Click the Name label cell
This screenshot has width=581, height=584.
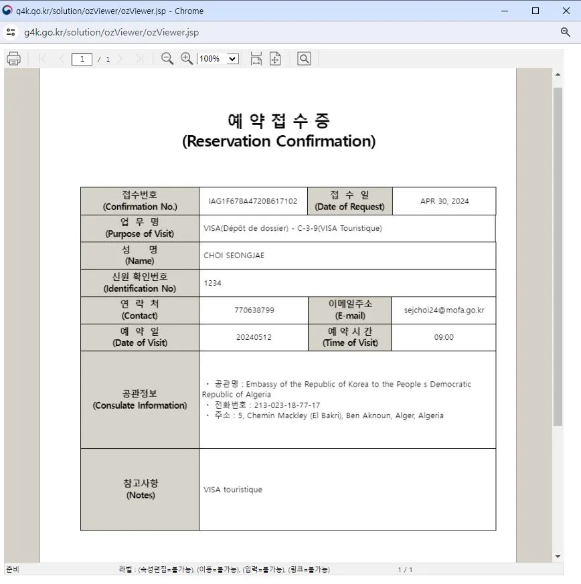tap(140, 256)
